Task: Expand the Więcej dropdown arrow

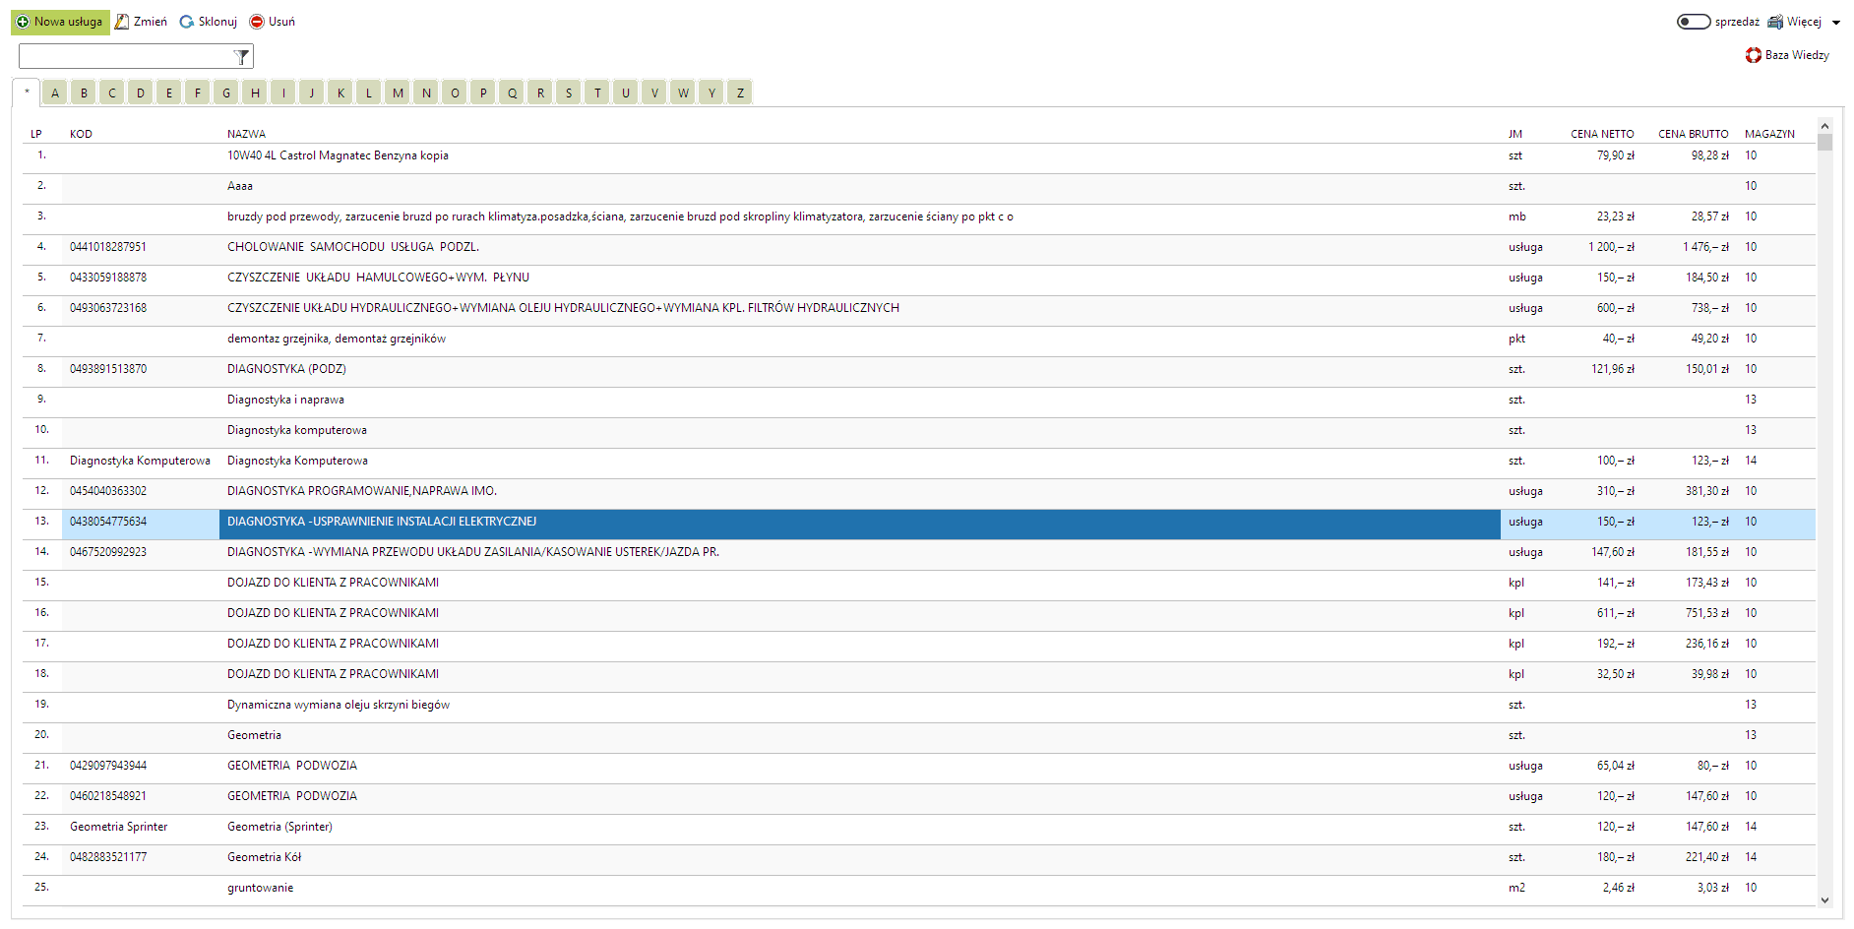Action: click(1836, 23)
